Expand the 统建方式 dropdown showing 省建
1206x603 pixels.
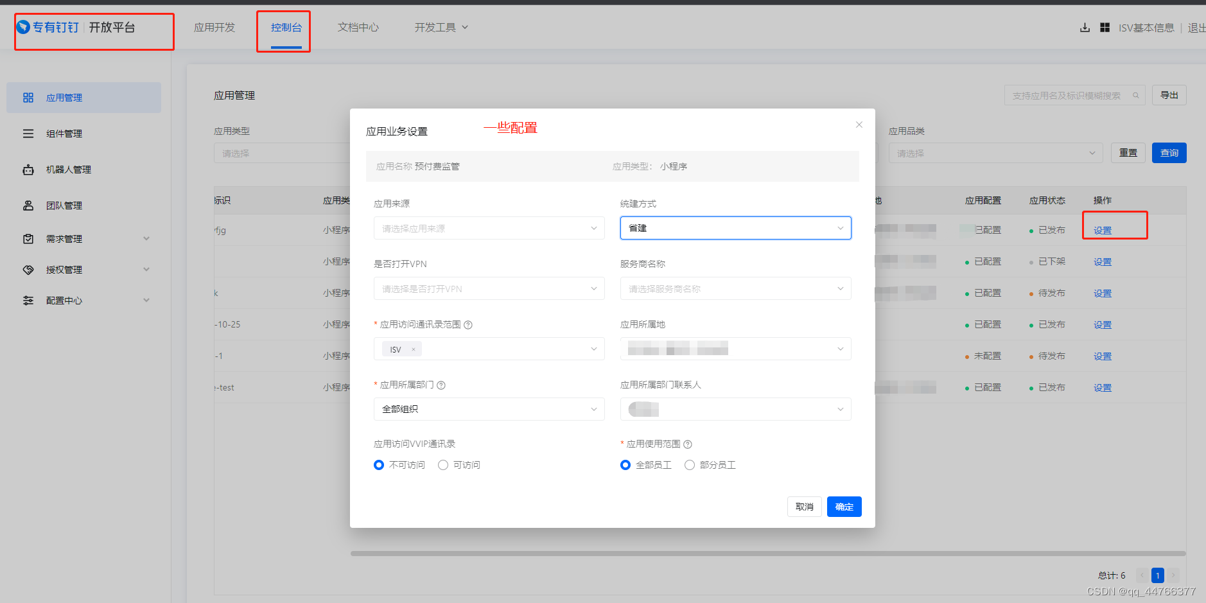click(x=735, y=228)
